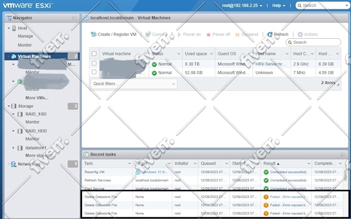Click the Console monitor icon

(148, 34)
